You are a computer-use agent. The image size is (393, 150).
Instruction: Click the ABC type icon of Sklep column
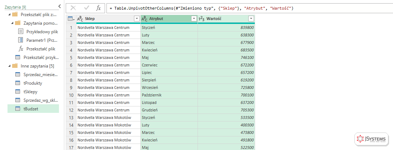(80, 19)
